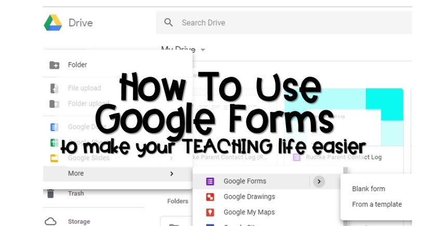Viewport: 436px width, 226px height.
Task: Click the yellow Google Slides icon
Action: (54, 158)
